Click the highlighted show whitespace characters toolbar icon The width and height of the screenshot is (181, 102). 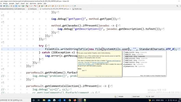click(x=16, y=6)
